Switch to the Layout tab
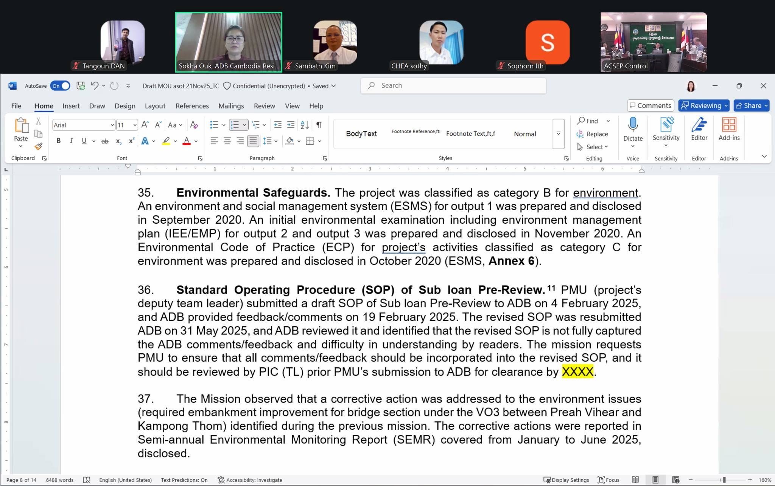The height and width of the screenshot is (486, 775). (x=155, y=106)
